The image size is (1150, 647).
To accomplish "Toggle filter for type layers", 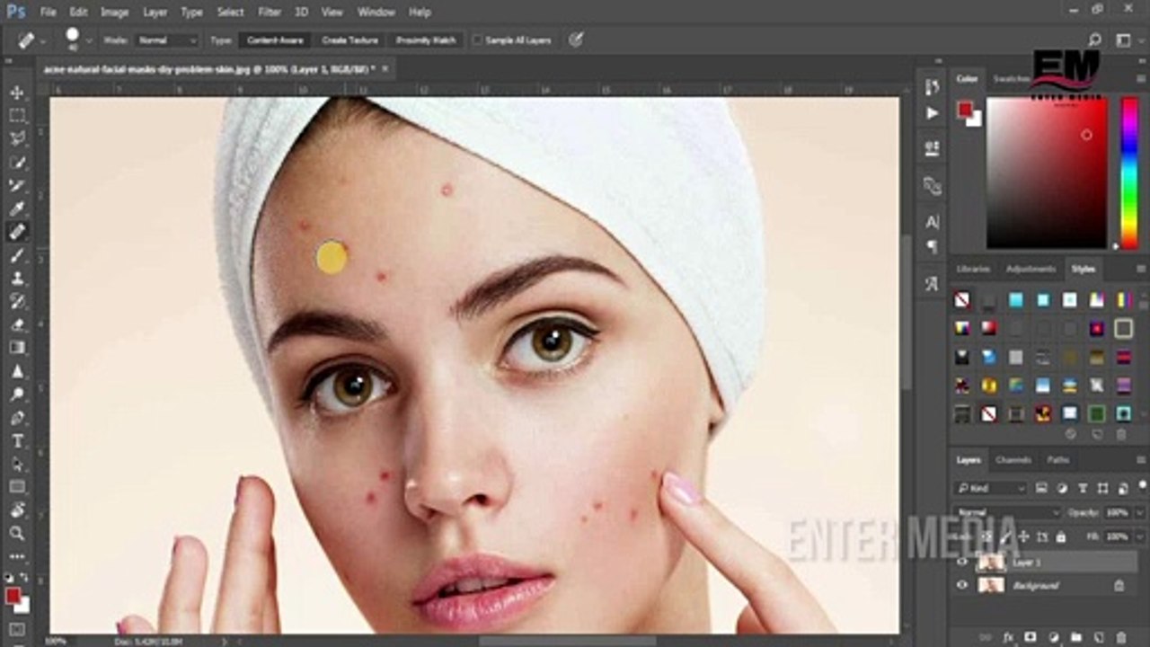I will pyautogui.click(x=1082, y=488).
